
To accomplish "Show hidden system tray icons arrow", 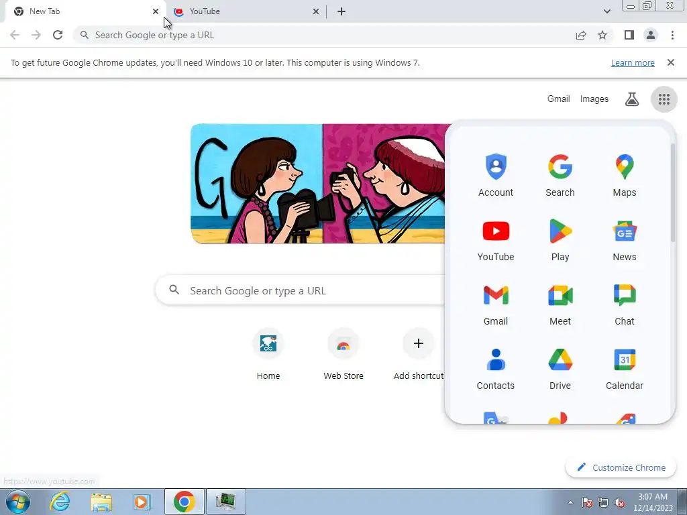I will 570,502.
